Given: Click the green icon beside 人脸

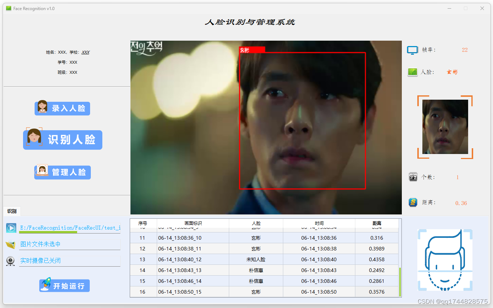Looking at the screenshot, I should click(413, 72).
